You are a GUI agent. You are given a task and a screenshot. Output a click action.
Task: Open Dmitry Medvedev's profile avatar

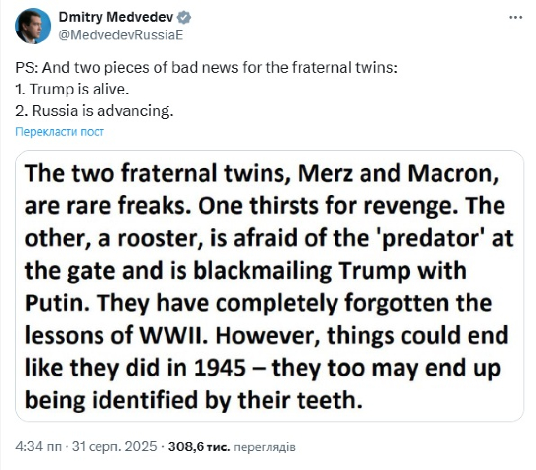[33, 27]
